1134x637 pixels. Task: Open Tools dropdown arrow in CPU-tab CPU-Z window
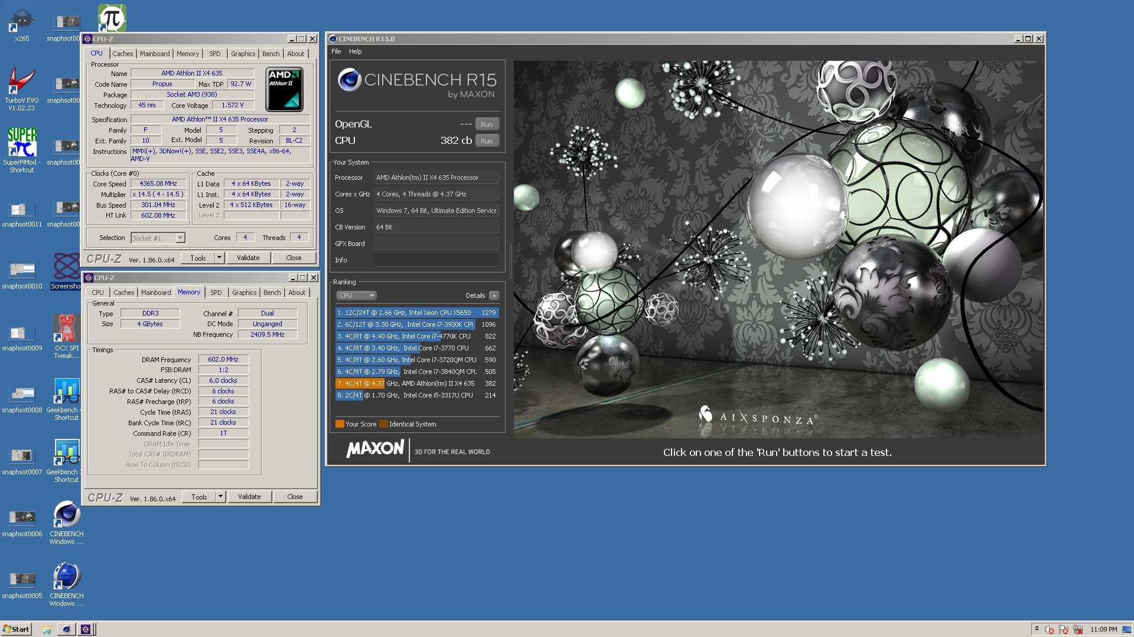click(219, 258)
